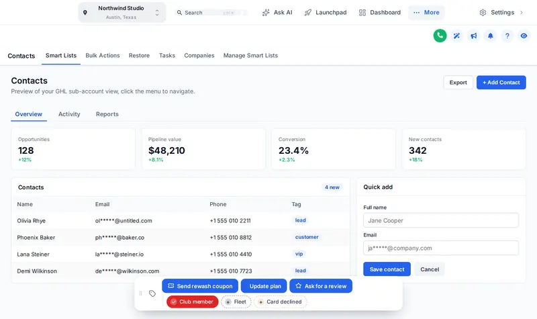The width and height of the screenshot is (537, 319).
Task: Click phone number +1 555 010 8812
Action: coord(230,238)
